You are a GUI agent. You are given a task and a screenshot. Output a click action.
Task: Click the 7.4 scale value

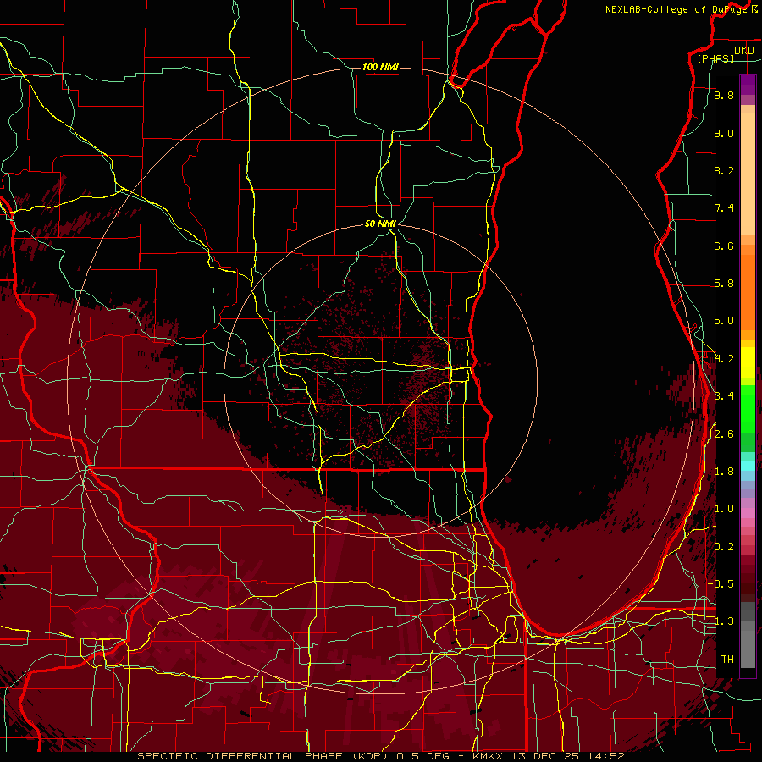tap(724, 208)
